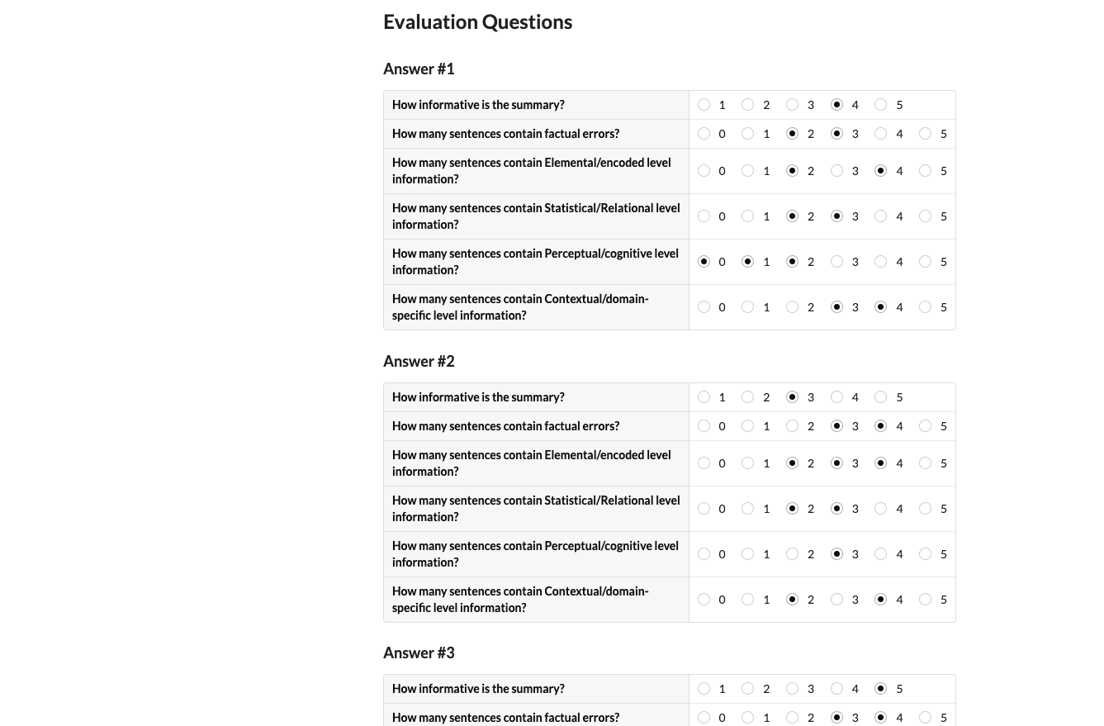Pick 3 for Answer #1 Perceptual/cognitive row

[836, 262]
